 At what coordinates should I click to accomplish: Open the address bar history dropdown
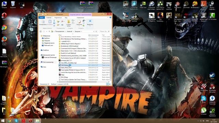(94, 31)
